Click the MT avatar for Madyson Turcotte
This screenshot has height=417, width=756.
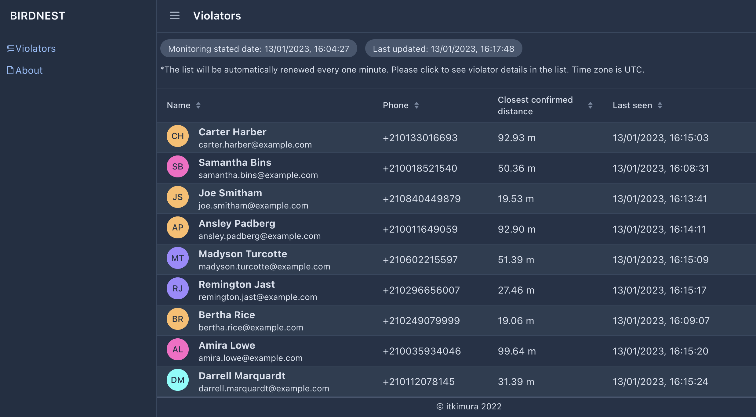[177, 258]
